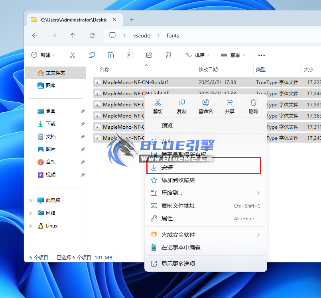321x298 pixels.
Task: Click 添加到收藏夹 in the context menu
Action: (178, 180)
